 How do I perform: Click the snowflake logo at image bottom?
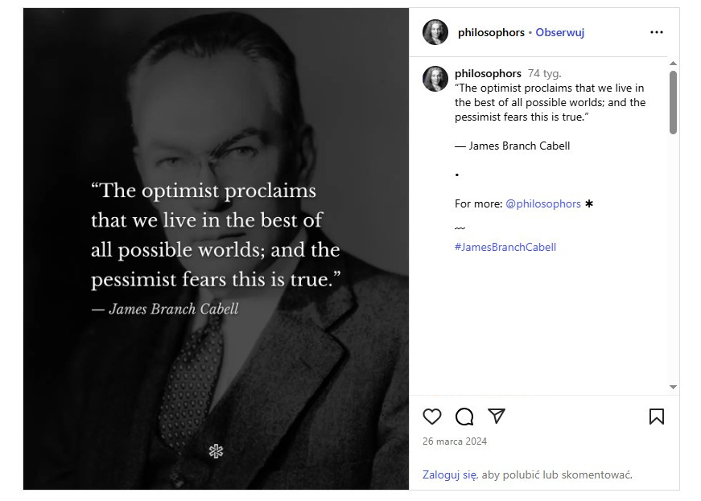(216, 451)
